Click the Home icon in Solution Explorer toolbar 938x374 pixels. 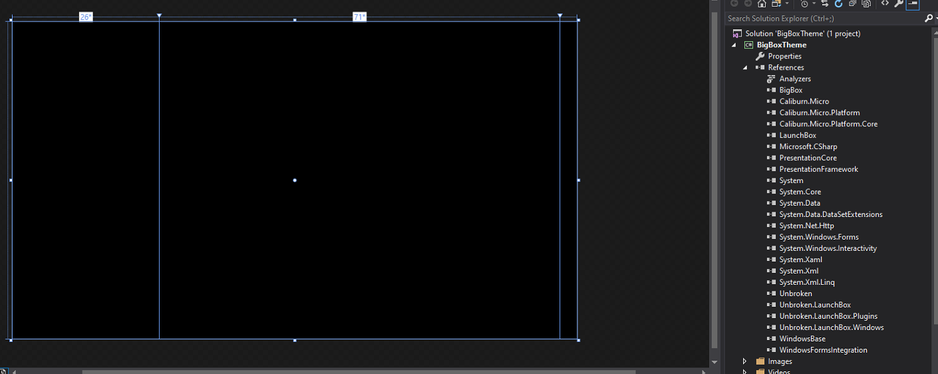[762, 3]
